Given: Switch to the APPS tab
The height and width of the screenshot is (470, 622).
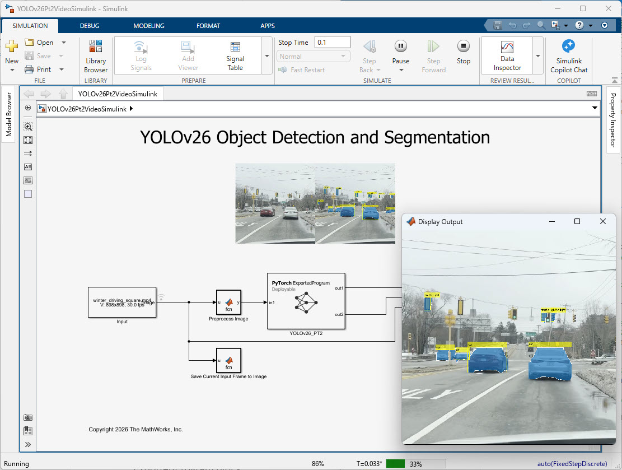Looking at the screenshot, I should [x=268, y=26].
